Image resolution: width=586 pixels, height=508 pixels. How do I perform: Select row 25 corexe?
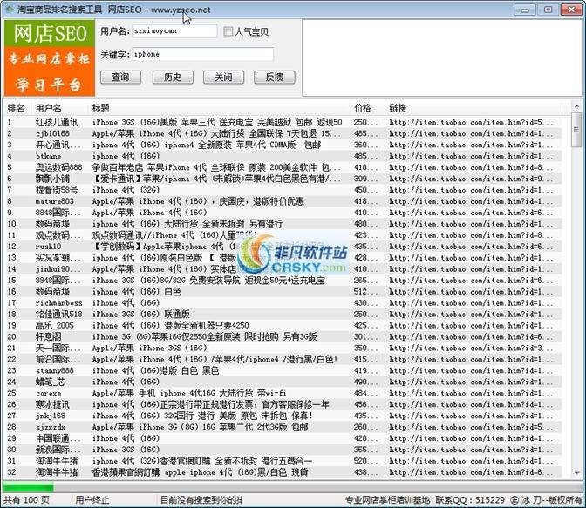[x=283, y=393]
